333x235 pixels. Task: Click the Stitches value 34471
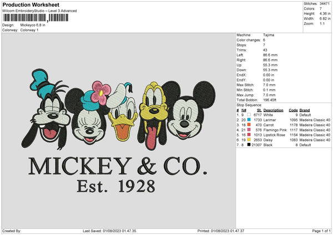tap(325, 4)
